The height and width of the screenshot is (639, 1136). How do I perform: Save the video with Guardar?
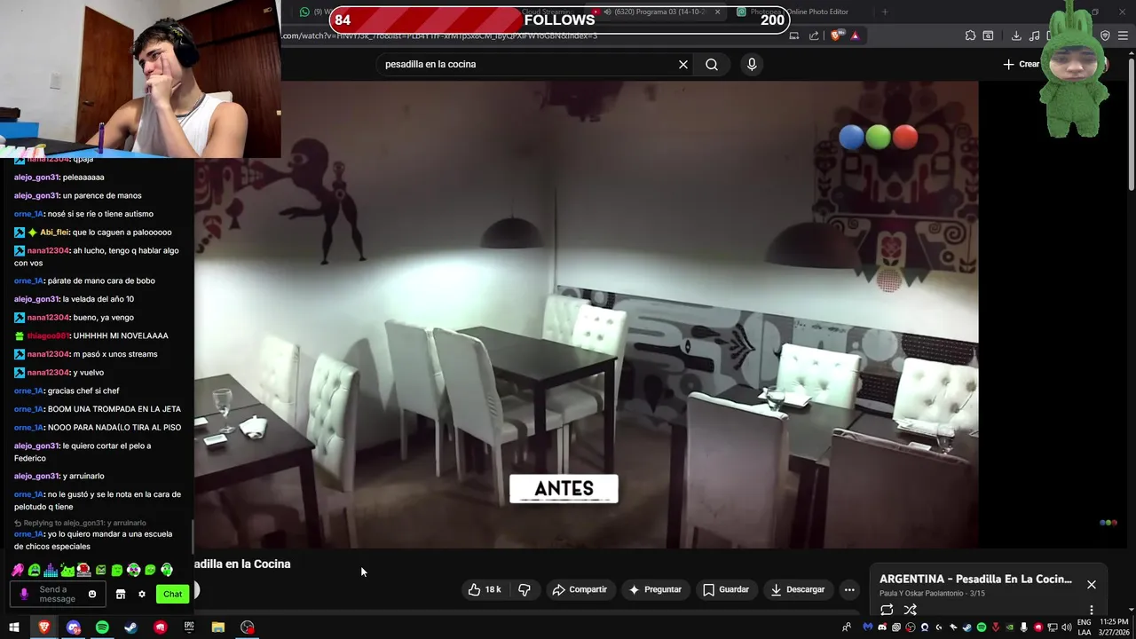(x=726, y=589)
